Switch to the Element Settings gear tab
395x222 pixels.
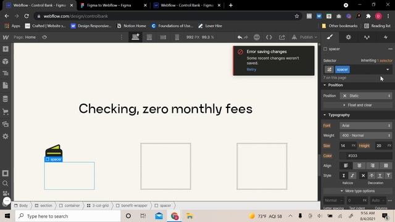(348, 37)
